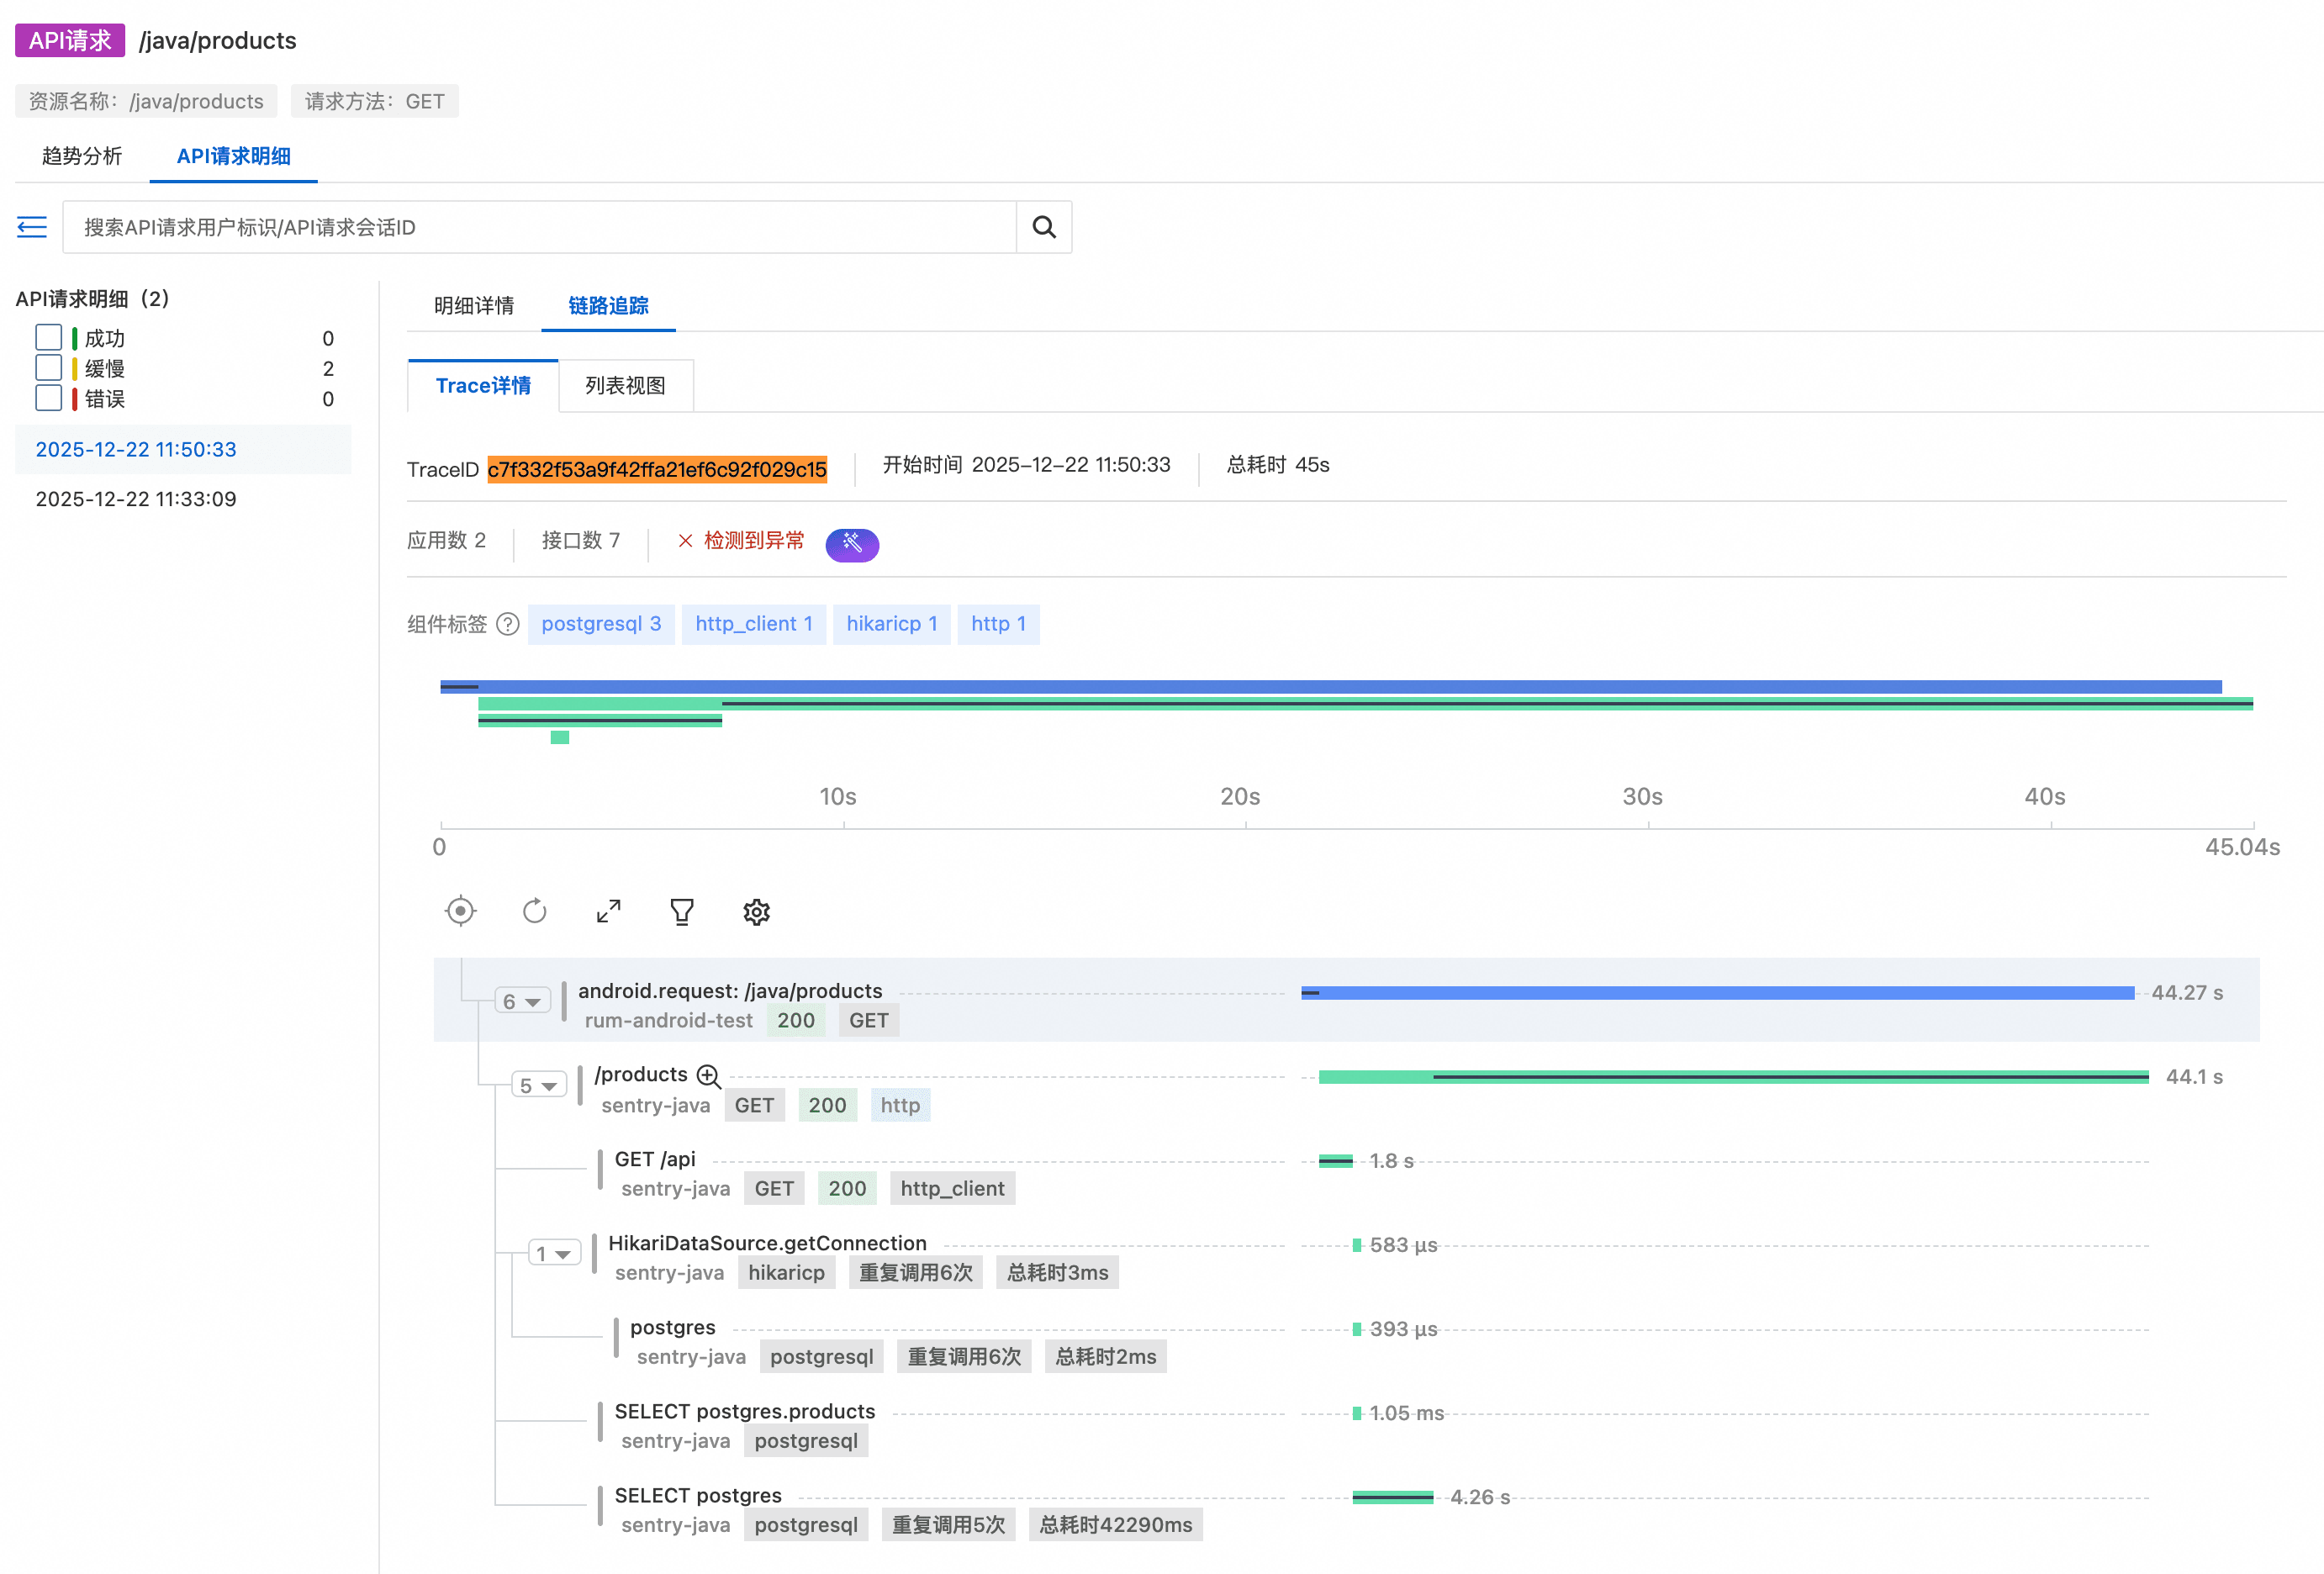Click the search magnifier button
This screenshot has height=1574, width=2324.
pyautogui.click(x=1043, y=227)
